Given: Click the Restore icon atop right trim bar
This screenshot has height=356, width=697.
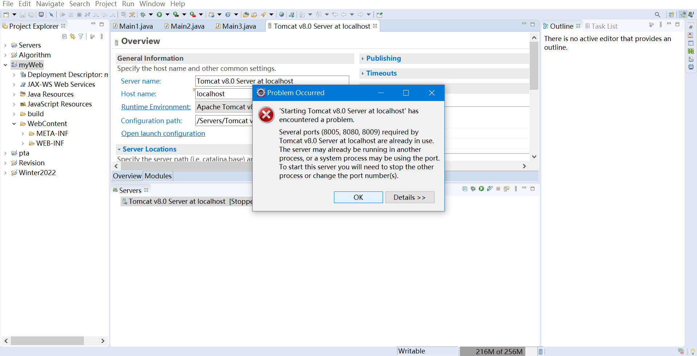Looking at the screenshot, I should tap(691, 27).
